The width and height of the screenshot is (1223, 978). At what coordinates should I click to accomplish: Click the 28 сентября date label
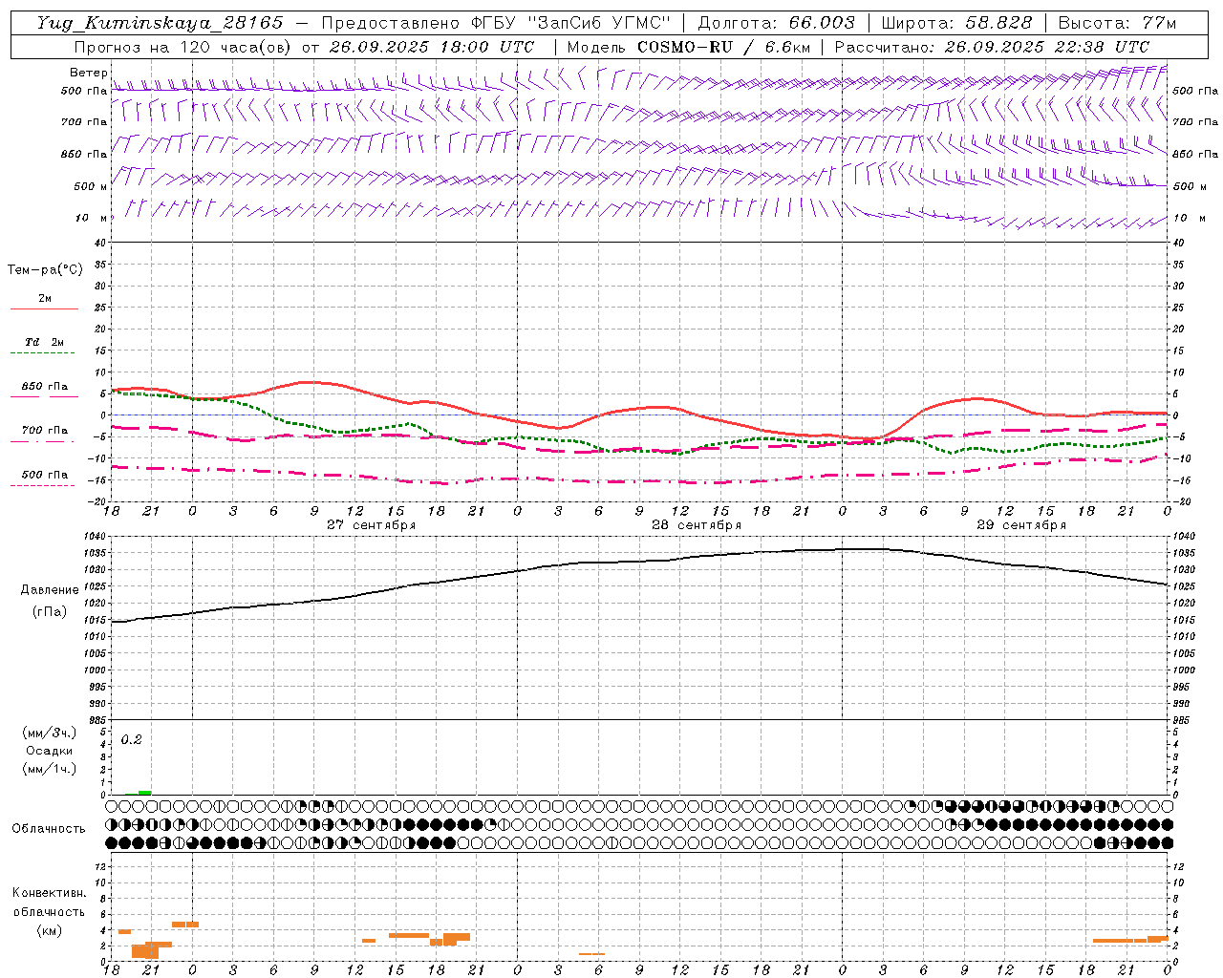coord(697,525)
